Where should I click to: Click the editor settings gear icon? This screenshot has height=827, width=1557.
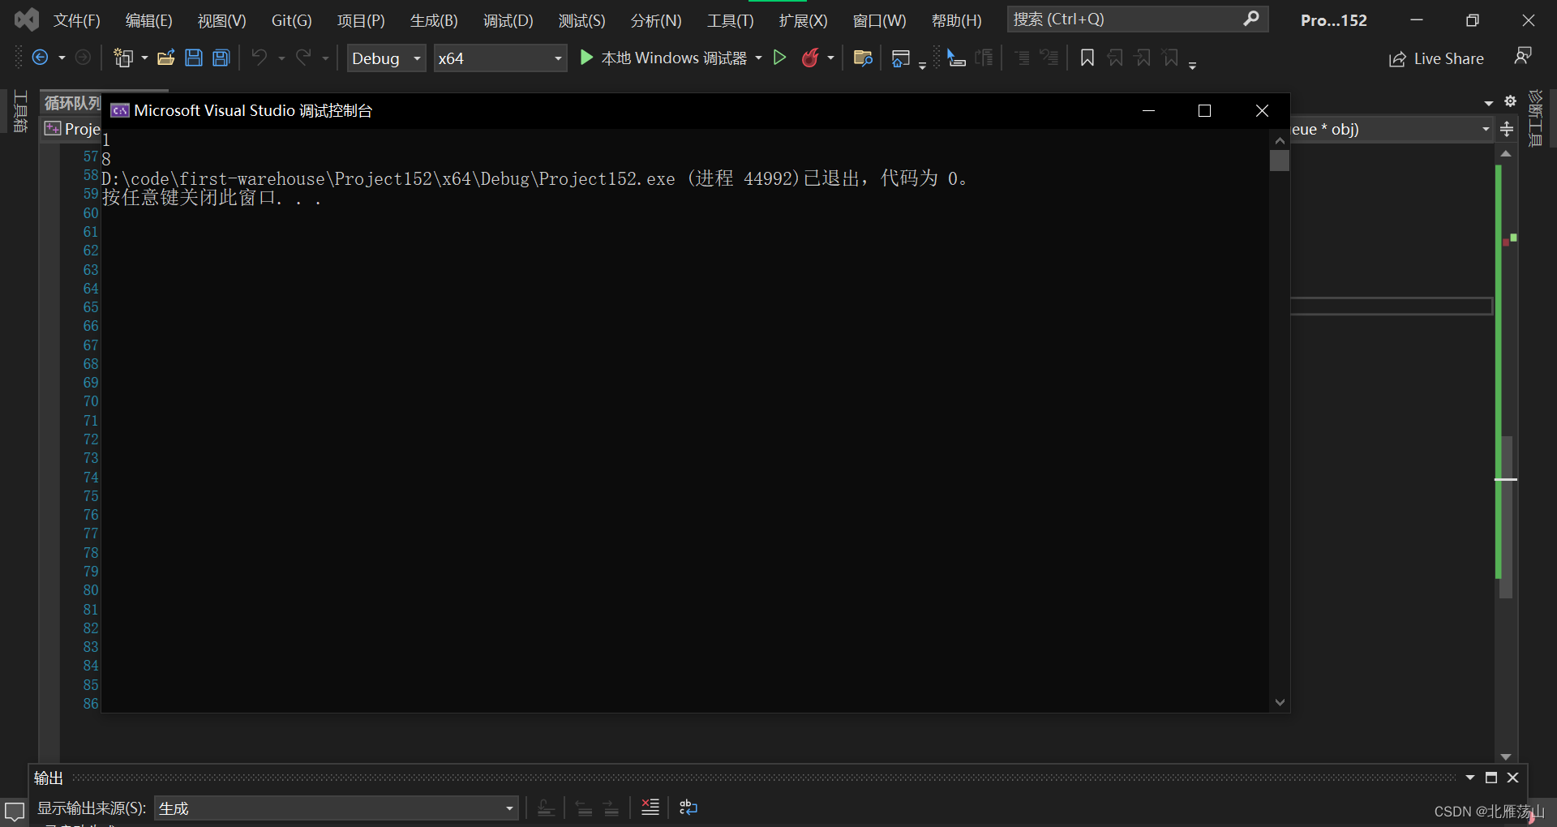[1510, 101]
